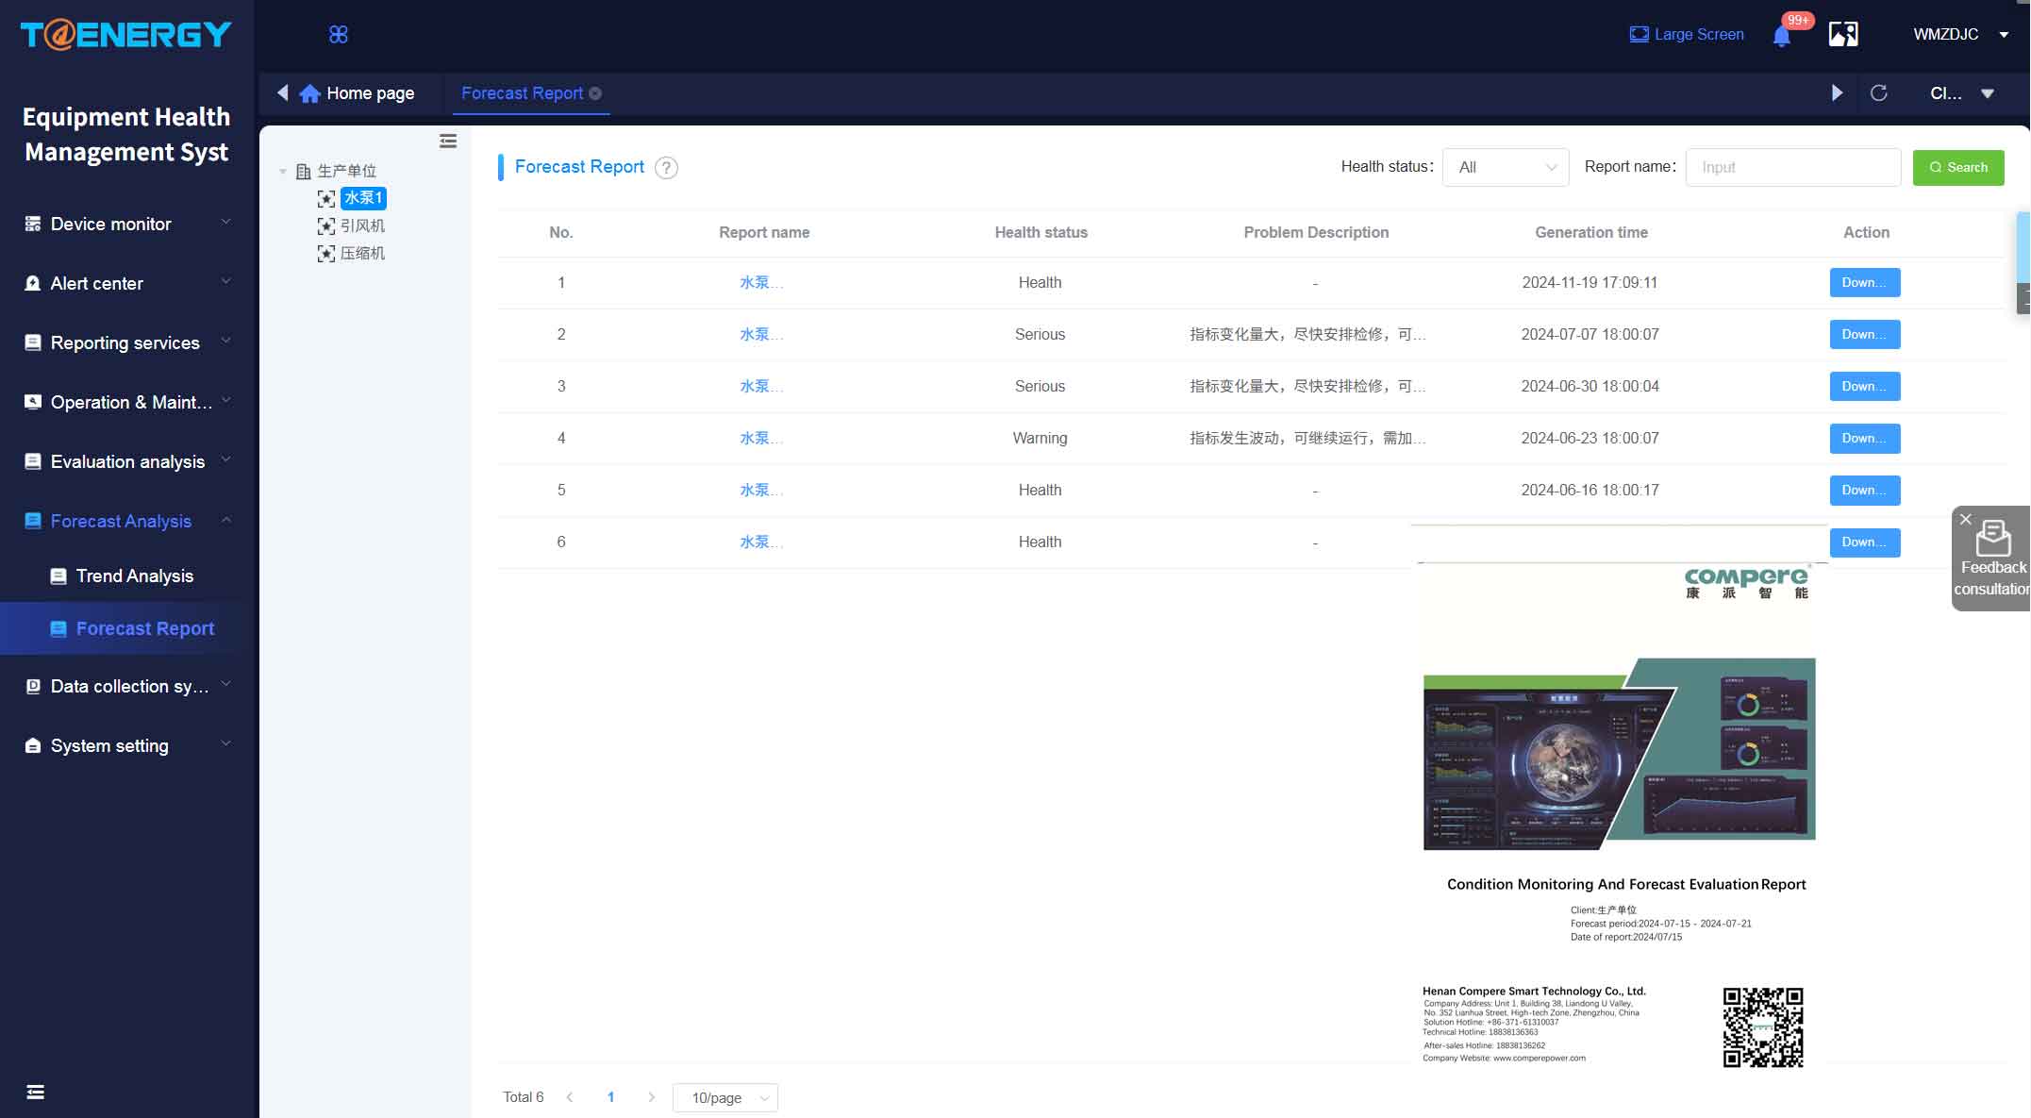
Task: Select page 1 in pagination
Action: click(x=610, y=1096)
